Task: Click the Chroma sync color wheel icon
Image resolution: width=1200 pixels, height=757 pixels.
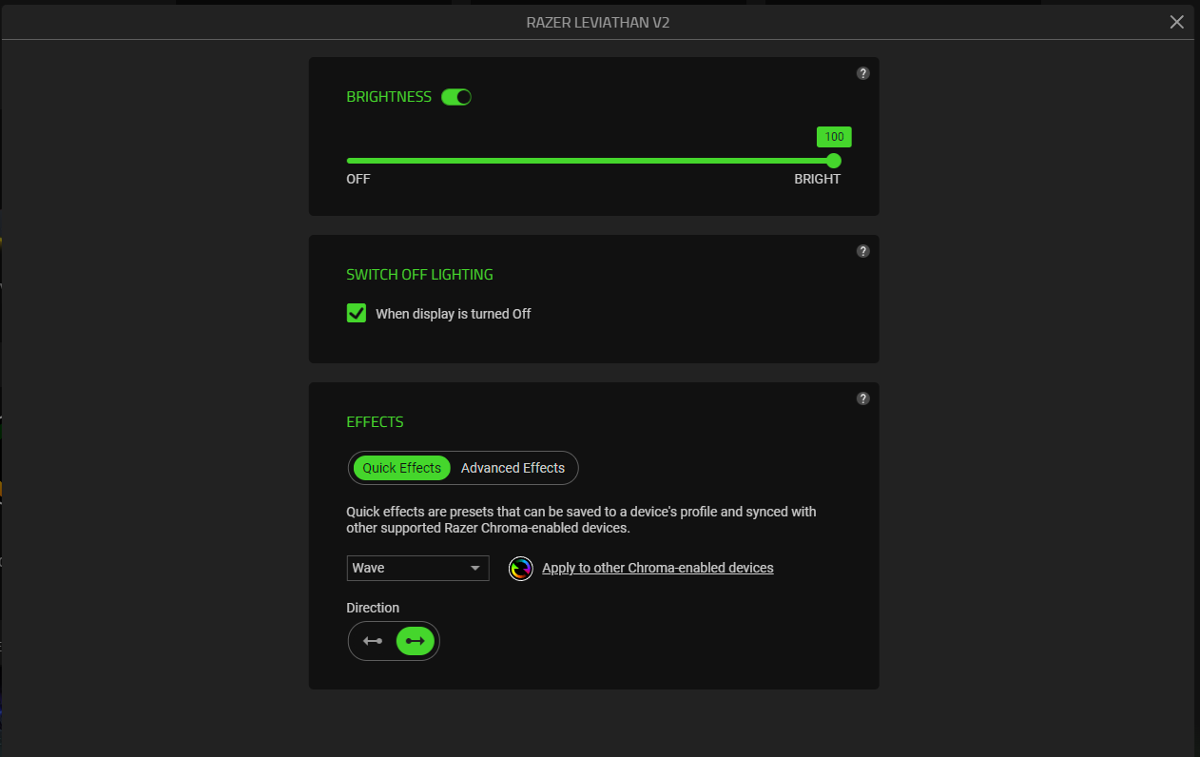Action: click(x=520, y=569)
